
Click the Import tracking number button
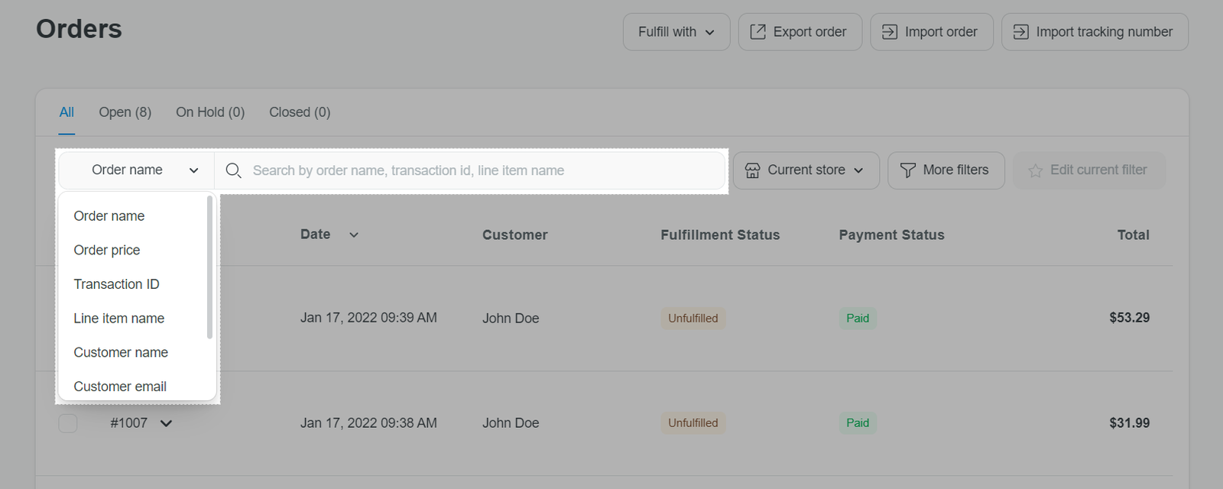point(1095,32)
